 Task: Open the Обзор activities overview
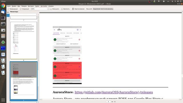point(3,1)
